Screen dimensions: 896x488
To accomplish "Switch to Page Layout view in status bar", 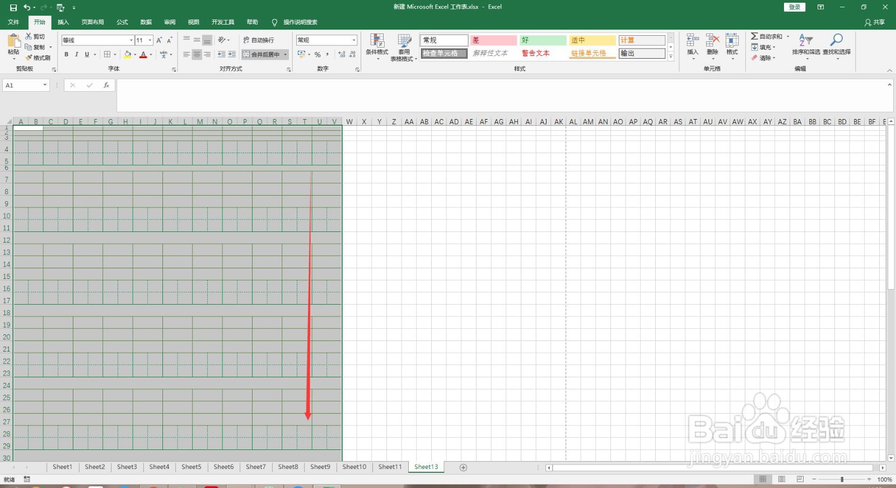I will [782, 479].
